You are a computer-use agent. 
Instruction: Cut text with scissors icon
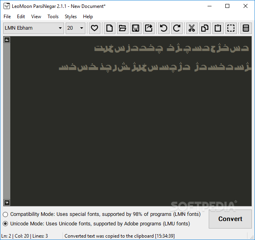tap(192, 28)
